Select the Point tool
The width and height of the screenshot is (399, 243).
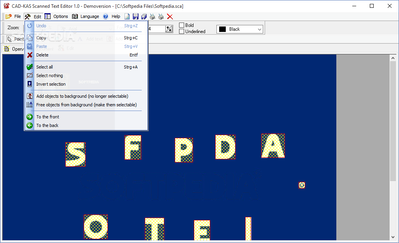pyautogui.click(x=15, y=39)
